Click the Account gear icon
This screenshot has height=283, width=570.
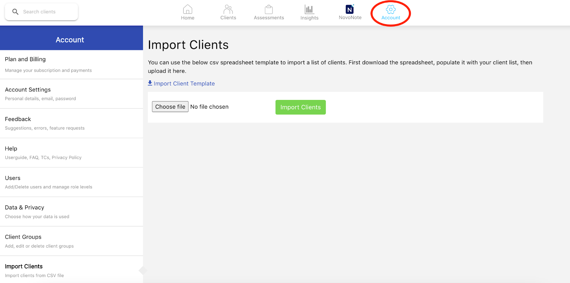click(391, 9)
